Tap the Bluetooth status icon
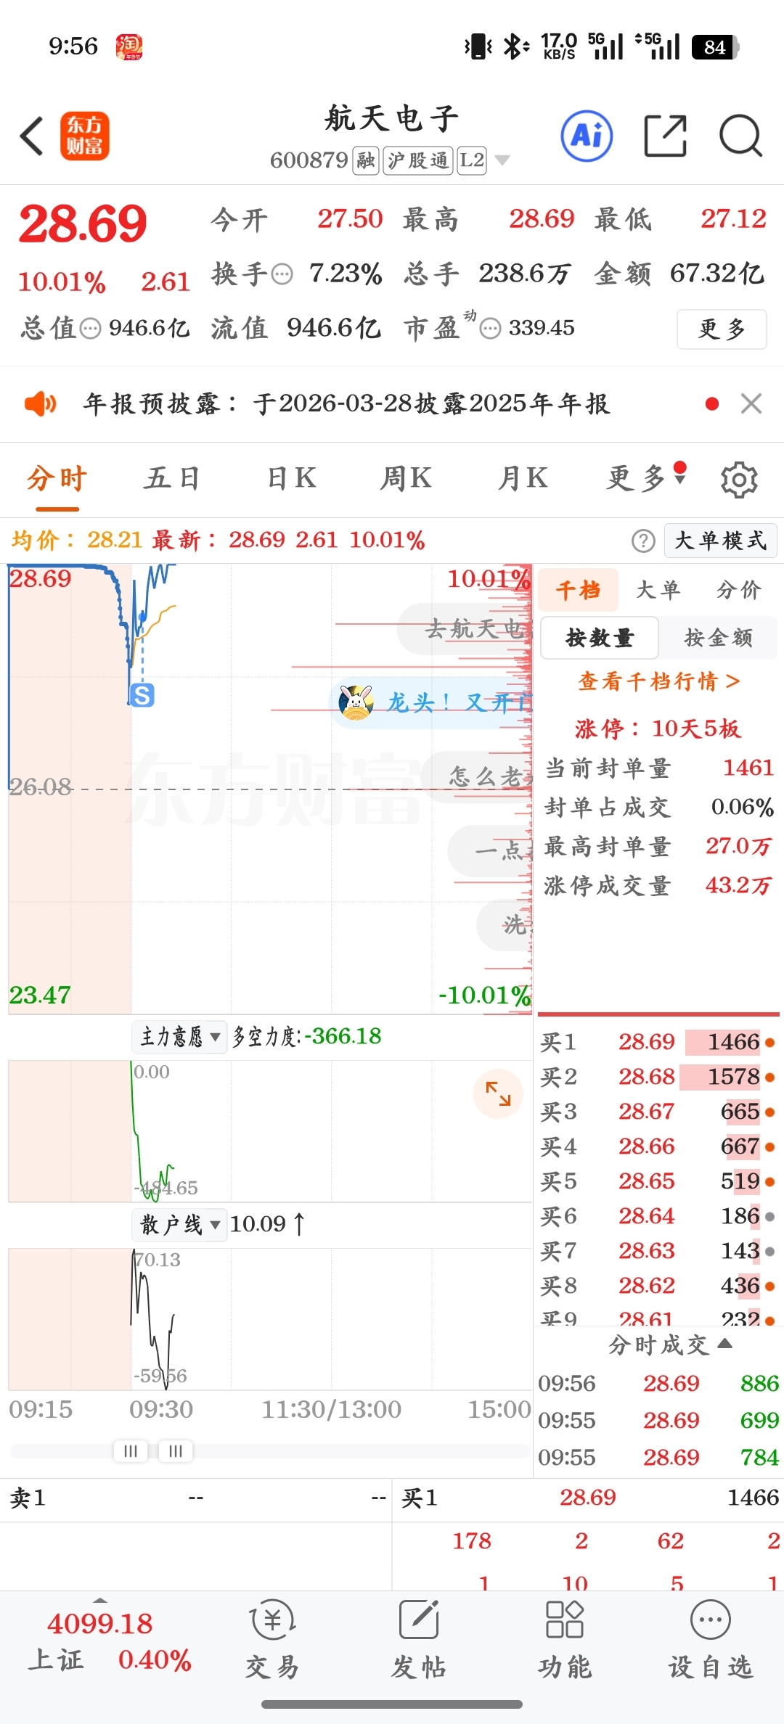784x1724 pixels. coord(515,47)
